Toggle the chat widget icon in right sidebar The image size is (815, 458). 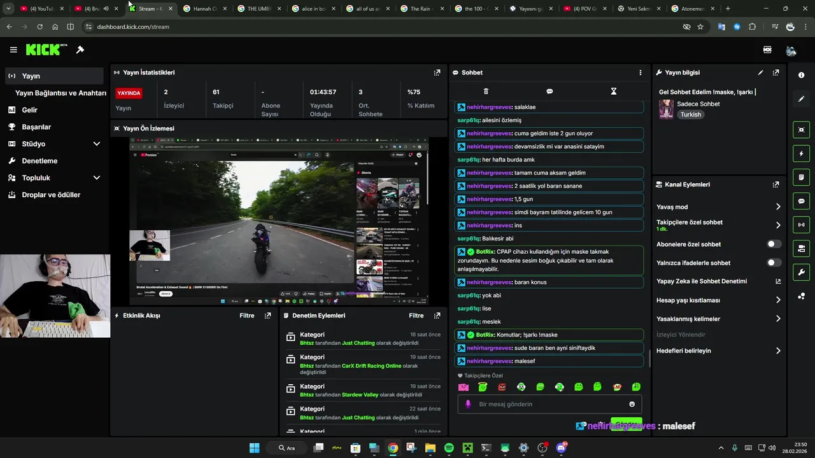point(801,201)
